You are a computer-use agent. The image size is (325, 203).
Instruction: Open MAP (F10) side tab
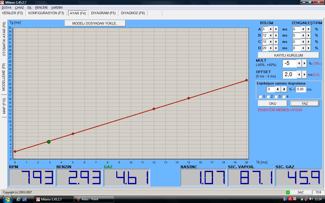[4, 106]
